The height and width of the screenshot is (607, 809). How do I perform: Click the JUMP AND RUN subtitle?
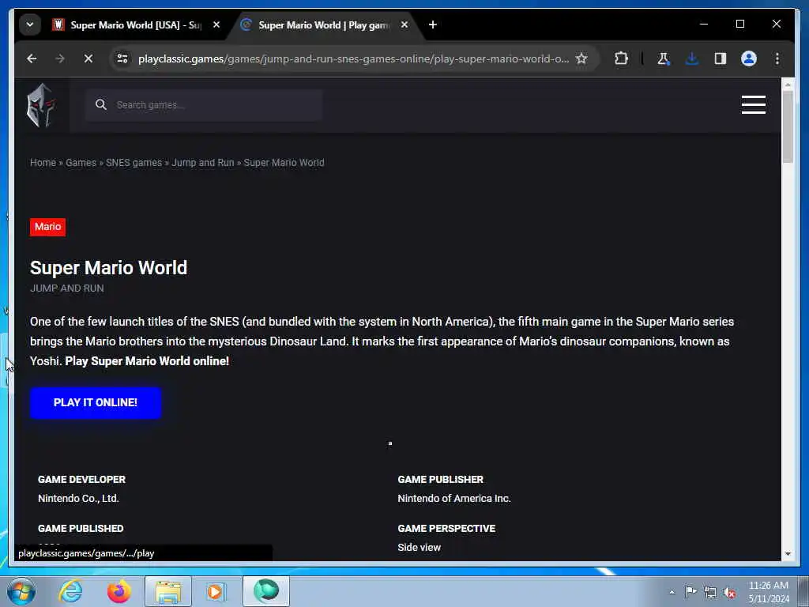(67, 288)
